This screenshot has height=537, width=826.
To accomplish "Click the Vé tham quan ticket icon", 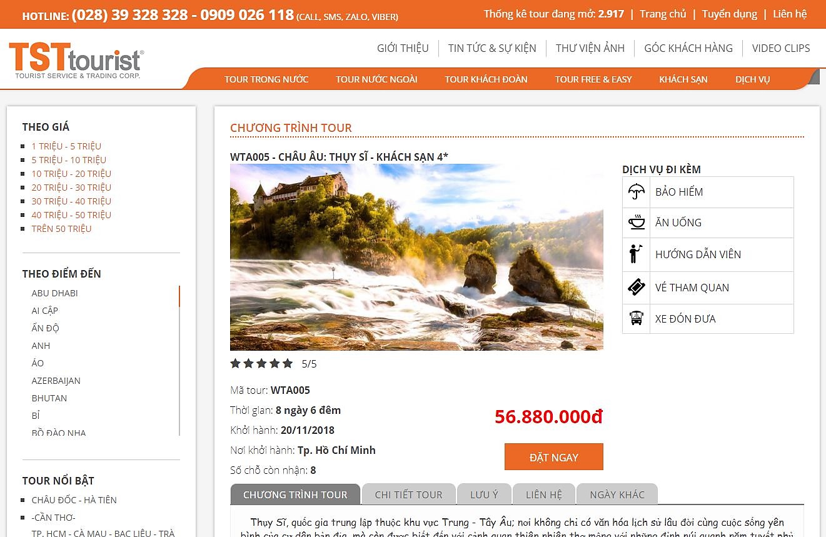I will 636,287.
